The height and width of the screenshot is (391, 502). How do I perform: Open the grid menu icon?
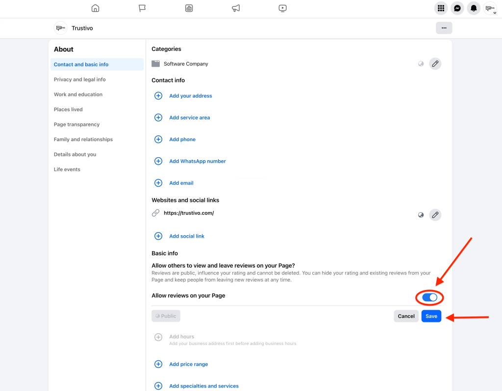click(441, 8)
